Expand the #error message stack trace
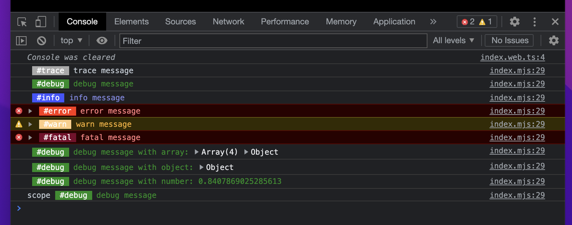 click(x=30, y=111)
